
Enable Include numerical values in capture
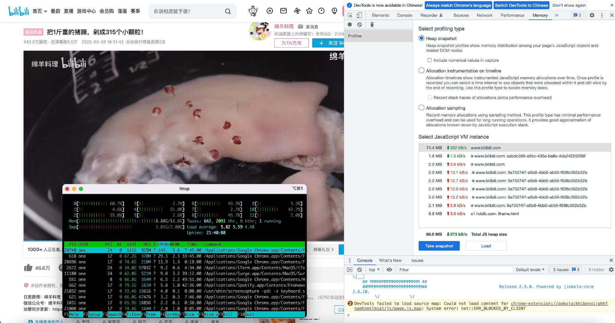pyautogui.click(x=429, y=60)
